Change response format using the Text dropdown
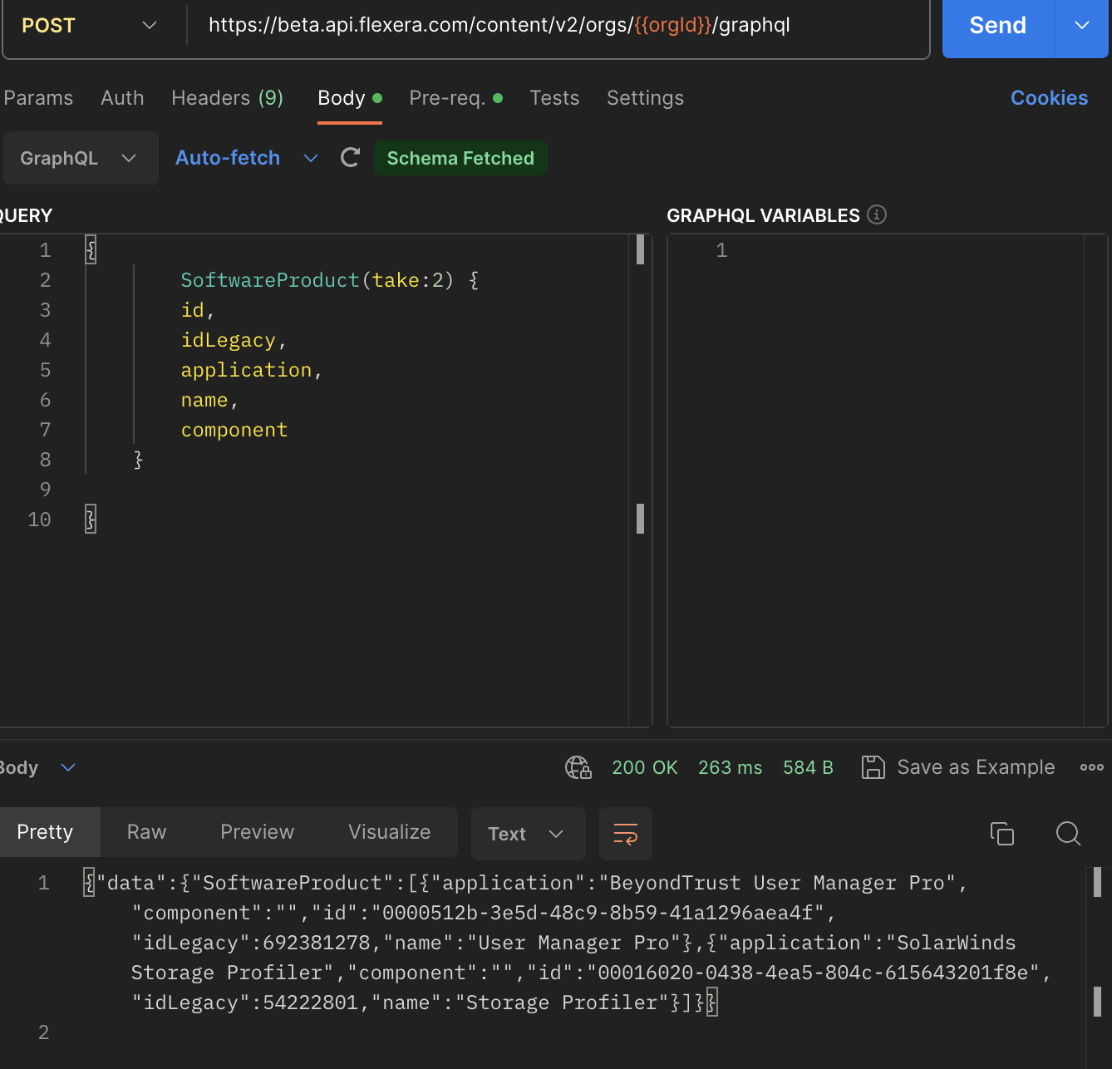 tap(528, 834)
